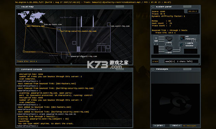Click the Trace percentage line in system panel
216x129 pixels.
click(158, 14)
